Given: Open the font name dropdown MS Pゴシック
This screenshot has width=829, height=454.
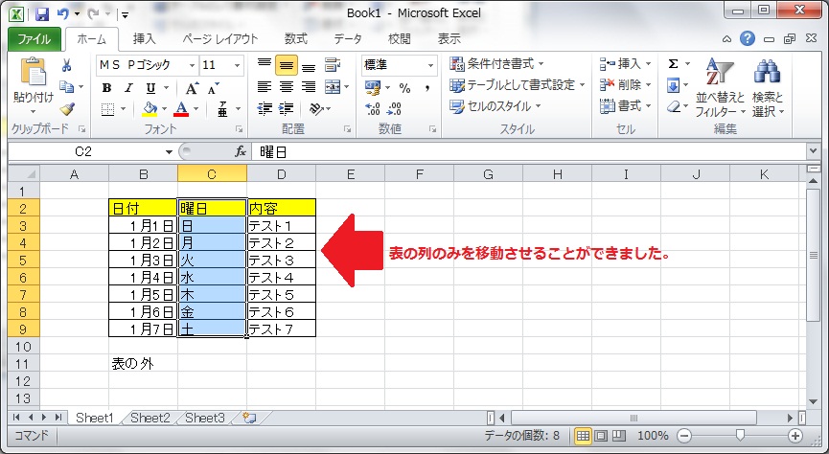Looking at the screenshot, I should point(192,65).
